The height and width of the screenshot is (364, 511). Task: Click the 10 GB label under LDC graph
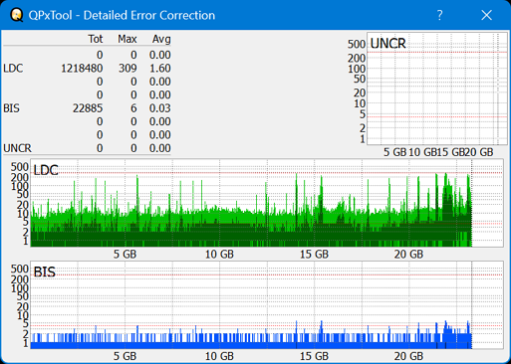click(x=219, y=255)
